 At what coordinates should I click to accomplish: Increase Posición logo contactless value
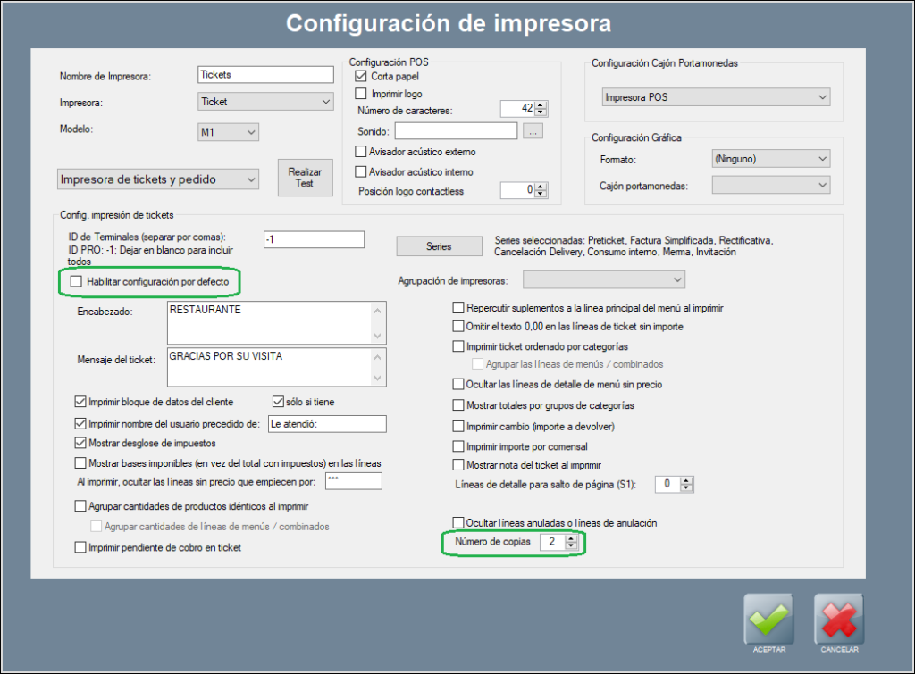click(541, 186)
